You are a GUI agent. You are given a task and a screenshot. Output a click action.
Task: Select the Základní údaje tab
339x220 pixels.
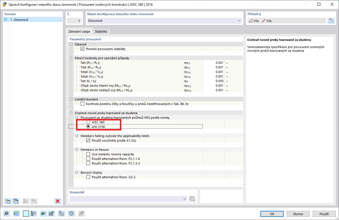pyautogui.click(x=79, y=31)
